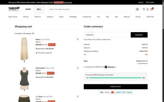Open the About link
The height and width of the screenshot is (102, 164).
point(141,2)
